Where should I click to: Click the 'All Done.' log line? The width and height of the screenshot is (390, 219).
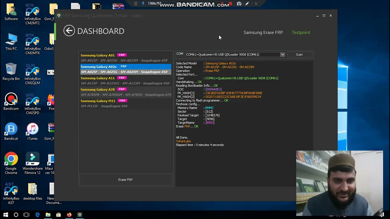click(182, 137)
